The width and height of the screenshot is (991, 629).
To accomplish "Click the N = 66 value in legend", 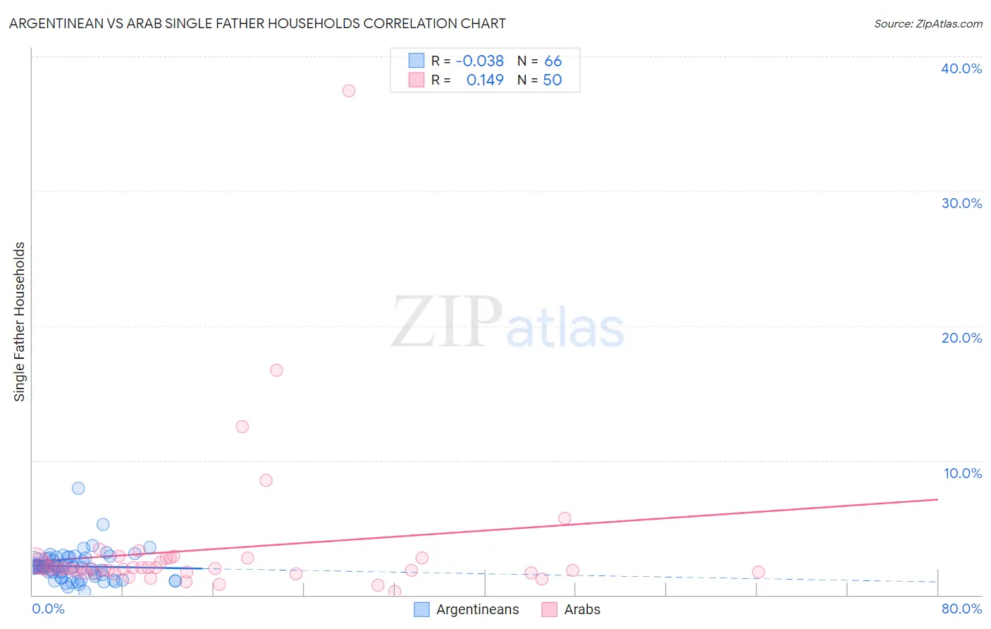I will pos(540,61).
